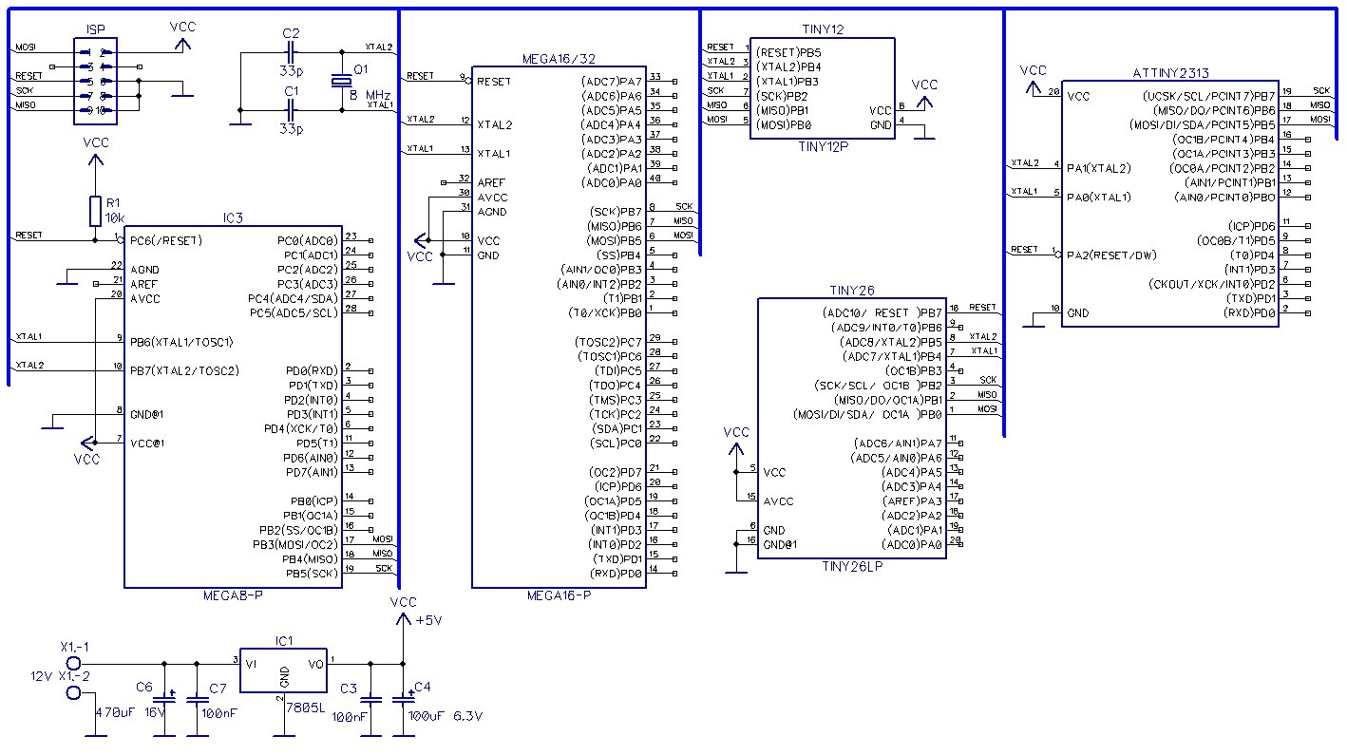Select the MEGA8-P part label
The height and width of the screenshot is (755, 1347).
pos(233,596)
